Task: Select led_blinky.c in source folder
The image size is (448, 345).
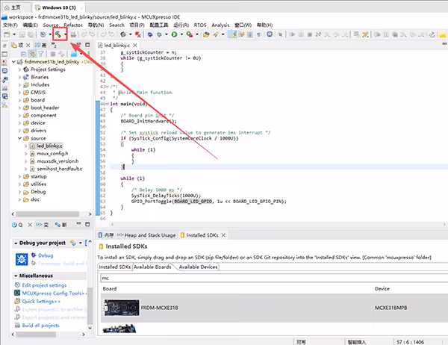Action: coord(49,146)
